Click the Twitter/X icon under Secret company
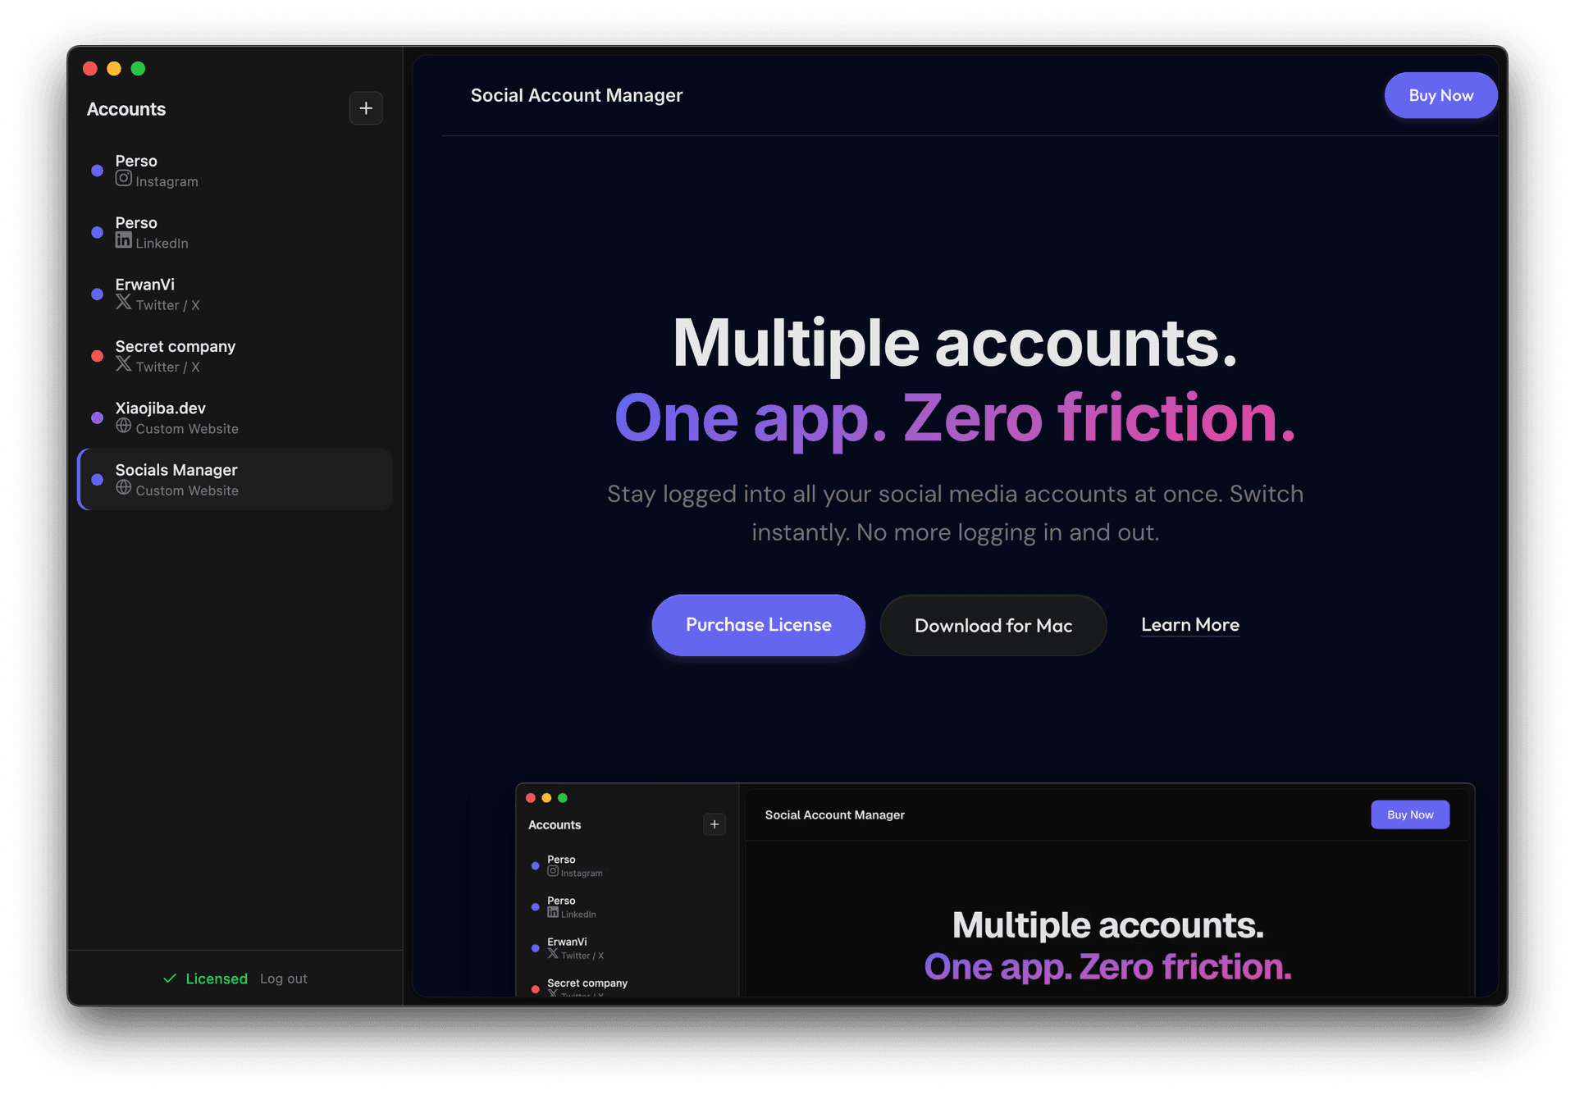Image resolution: width=1575 pixels, height=1095 pixels. [x=124, y=366]
